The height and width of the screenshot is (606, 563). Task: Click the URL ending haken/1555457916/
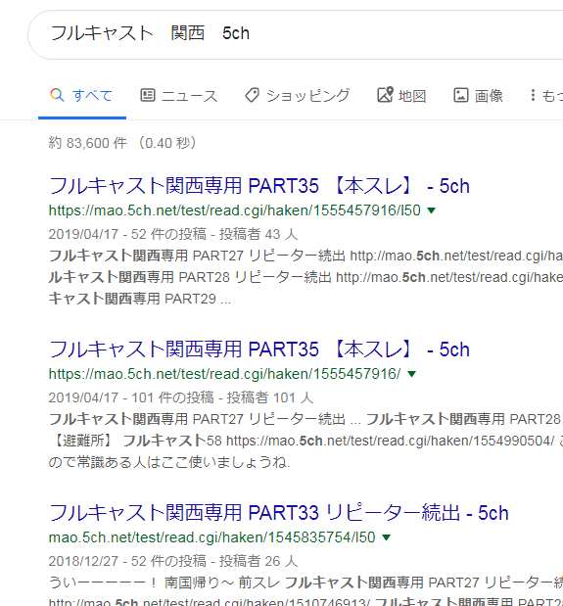(224, 374)
